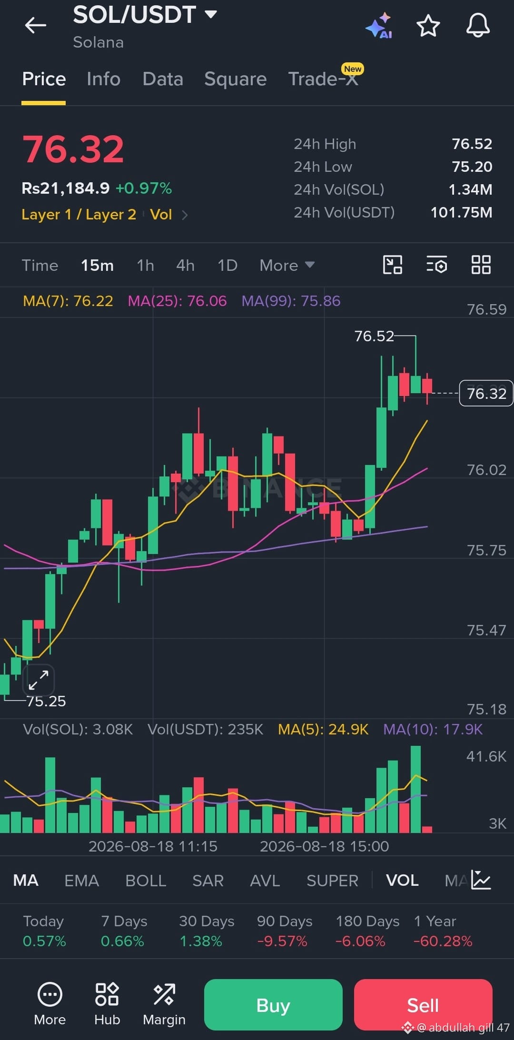Viewport: 514px width, 1040px height.
Task: Select the Time chart interval
Action: (x=40, y=265)
